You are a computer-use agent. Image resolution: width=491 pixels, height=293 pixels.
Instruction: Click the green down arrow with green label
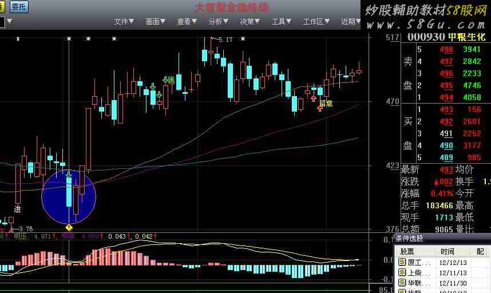coord(165,80)
